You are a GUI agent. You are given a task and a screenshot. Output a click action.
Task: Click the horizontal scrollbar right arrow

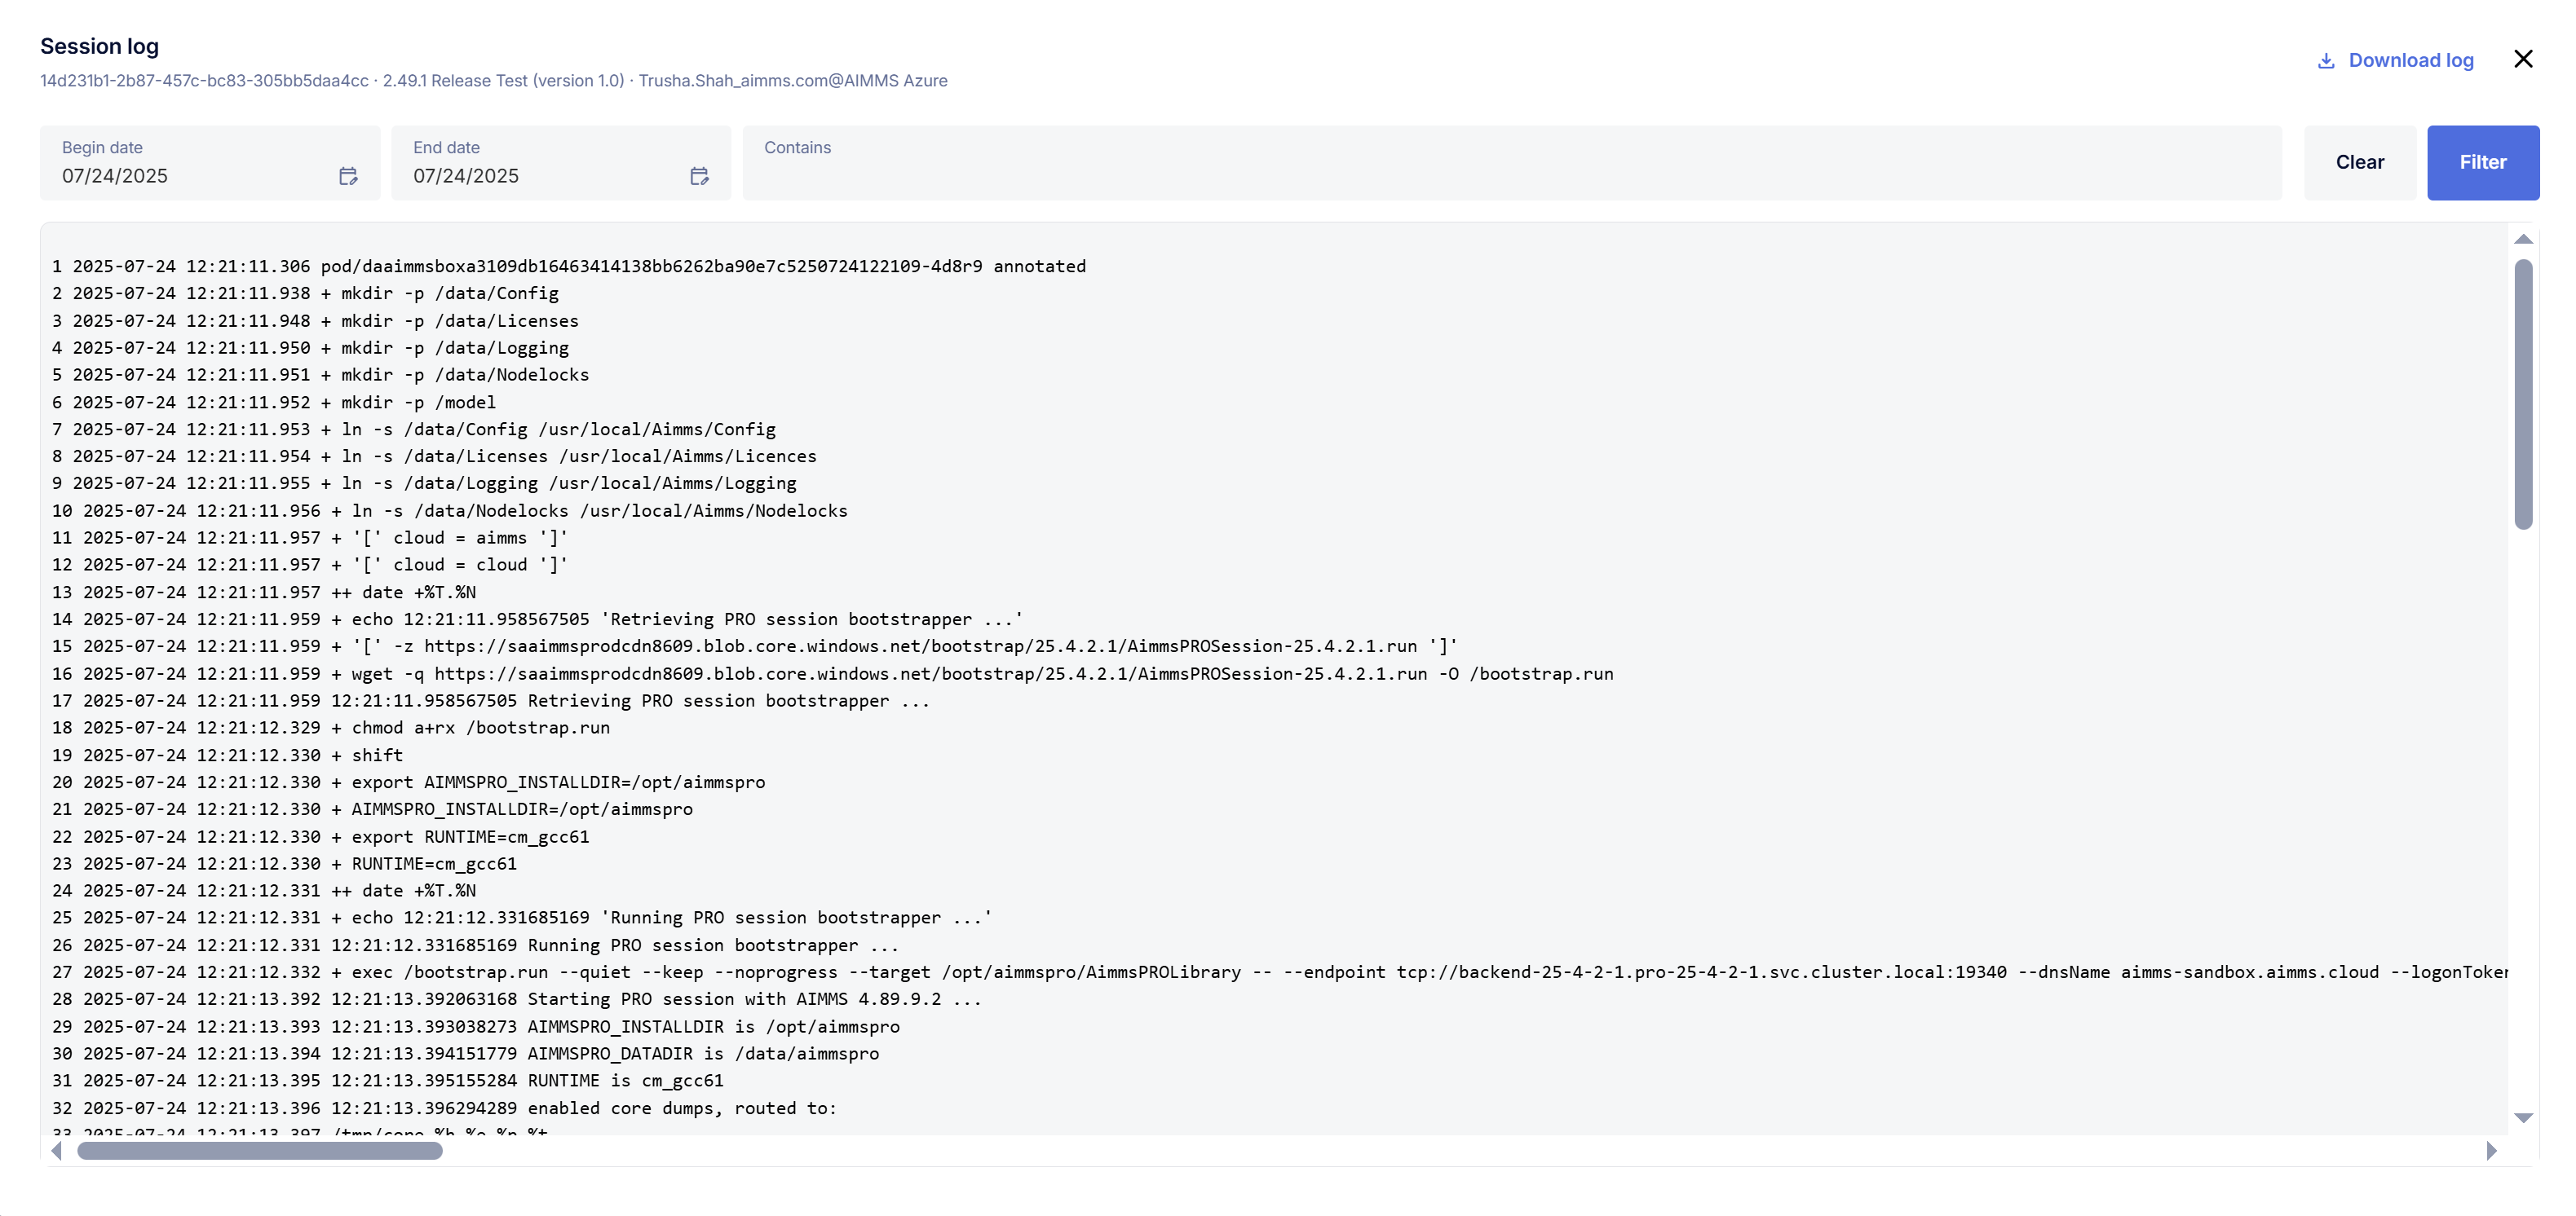coord(2491,1151)
